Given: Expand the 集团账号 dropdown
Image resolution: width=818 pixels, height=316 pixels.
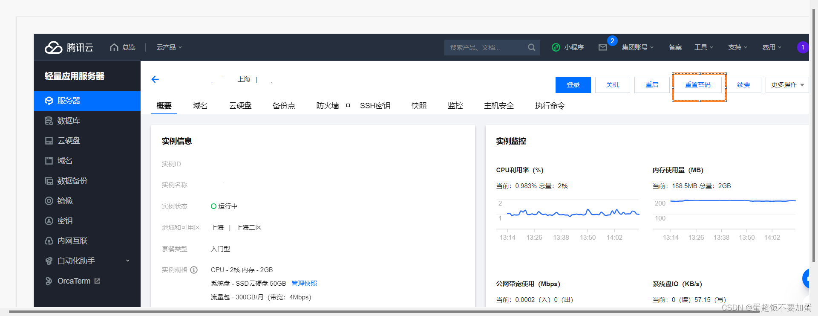Looking at the screenshot, I should [637, 47].
